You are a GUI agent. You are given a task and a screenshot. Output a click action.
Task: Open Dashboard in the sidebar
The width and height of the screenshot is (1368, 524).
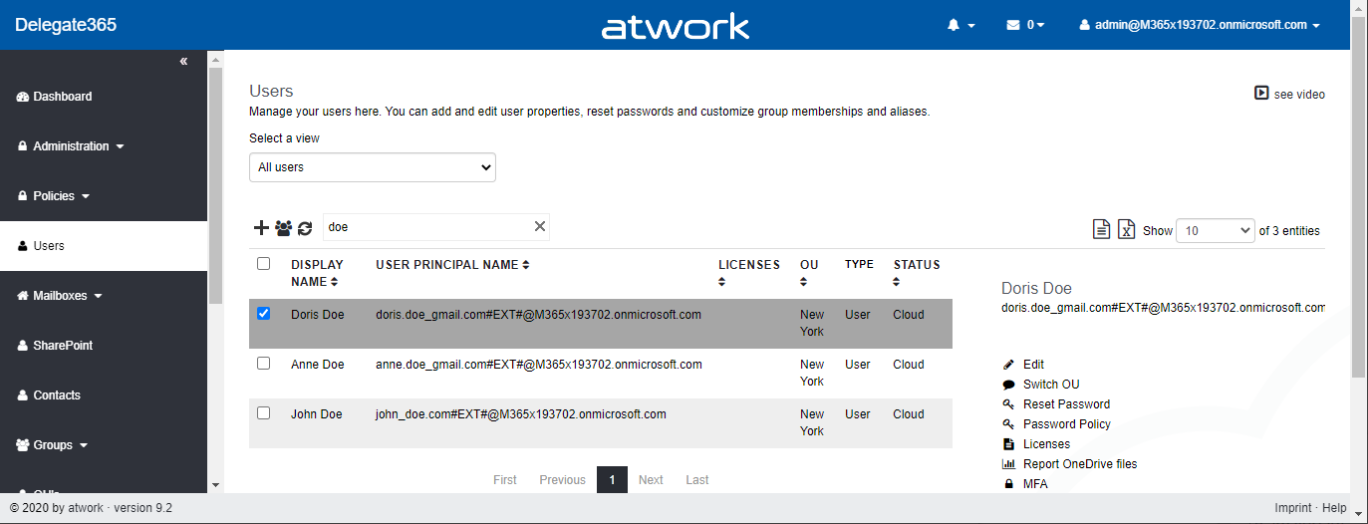62,97
